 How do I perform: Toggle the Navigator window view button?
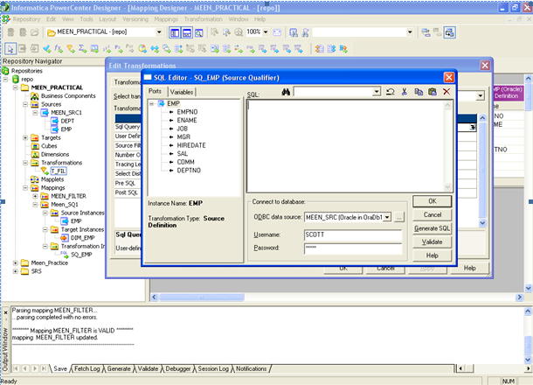(175, 32)
